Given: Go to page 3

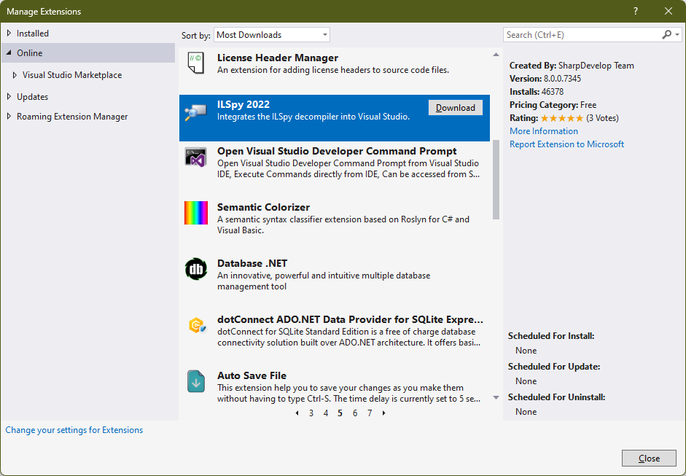Looking at the screenshot, I should coord(311,413).
